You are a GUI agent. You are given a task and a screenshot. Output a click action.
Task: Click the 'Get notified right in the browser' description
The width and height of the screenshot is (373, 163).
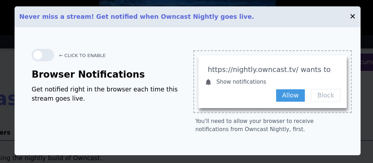104,94
